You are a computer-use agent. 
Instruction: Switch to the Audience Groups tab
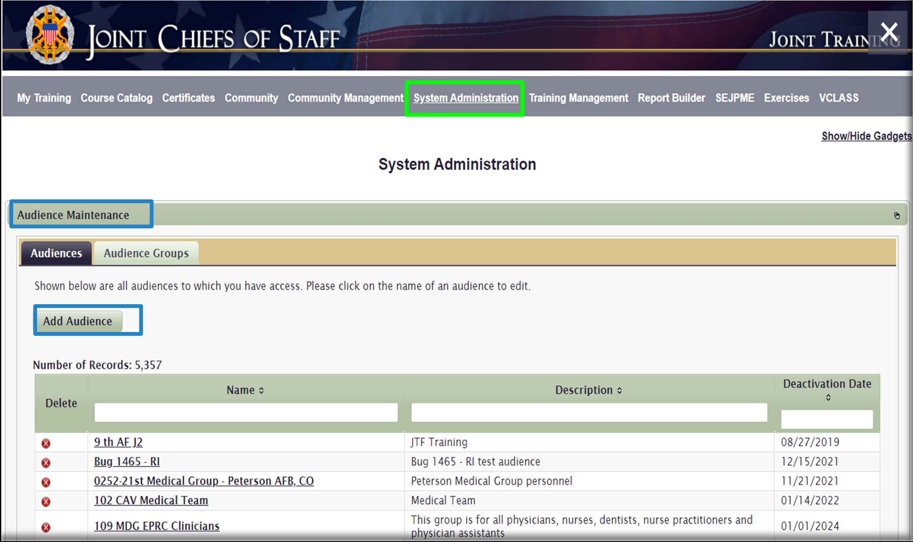tap(146, 253)
